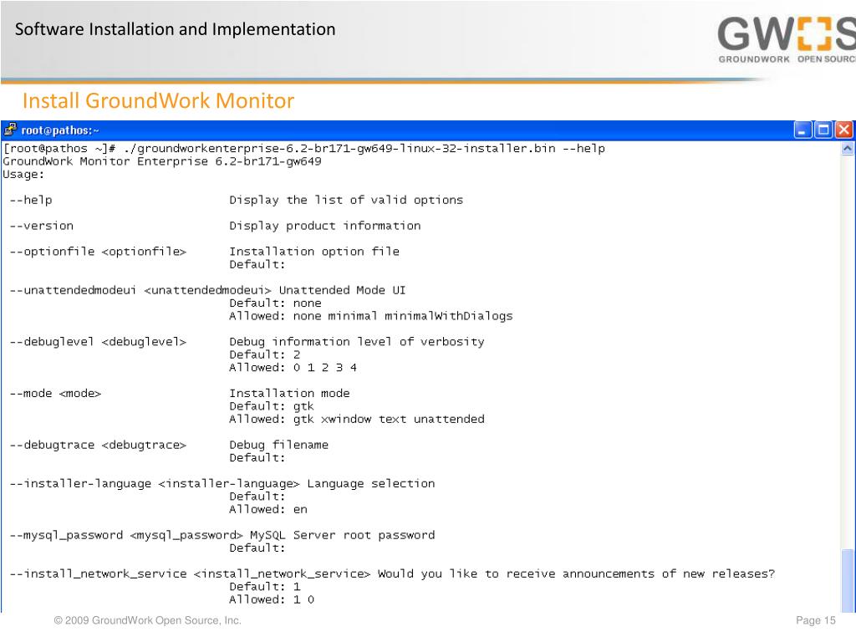This screenshot has width=856, height=642.
Task: Close the root@pathos terminal window
Action: tap(843, 130)
